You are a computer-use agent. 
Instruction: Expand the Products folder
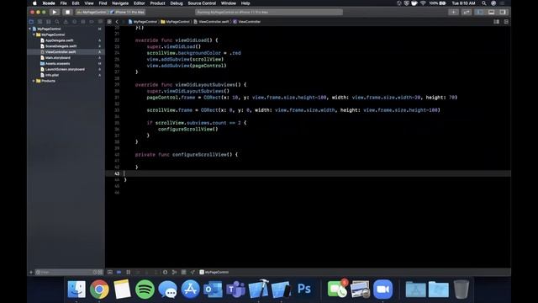(34, 81)
